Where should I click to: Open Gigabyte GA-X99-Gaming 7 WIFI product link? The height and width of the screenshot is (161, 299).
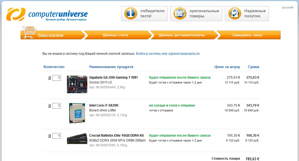click(x=113, y=77)
